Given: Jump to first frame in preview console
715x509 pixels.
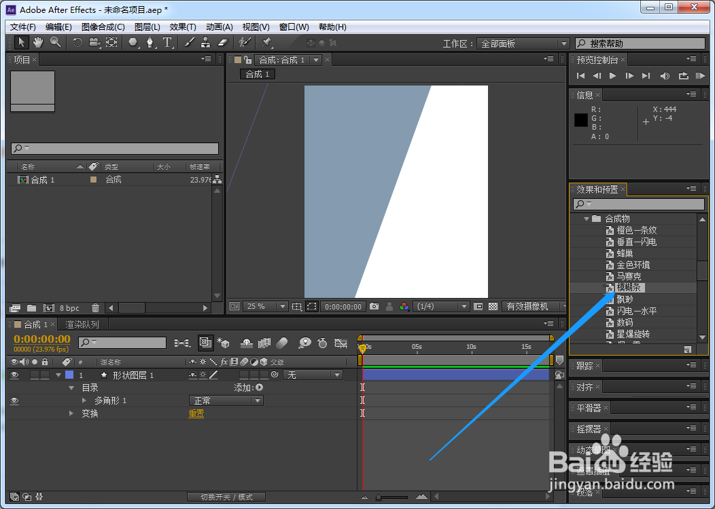Looking at the screenshot, I should [x=580, y=75].
